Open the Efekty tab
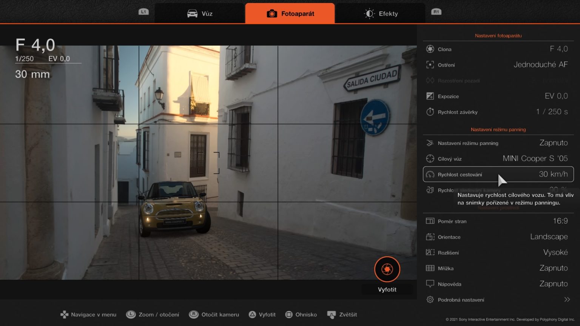Screen dimensions: 580x326 (x=380, y=14)
